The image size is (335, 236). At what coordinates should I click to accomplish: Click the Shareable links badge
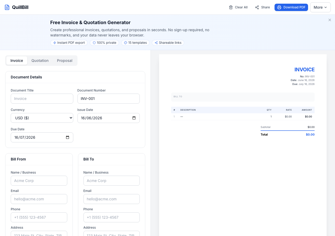coord(168,43)
